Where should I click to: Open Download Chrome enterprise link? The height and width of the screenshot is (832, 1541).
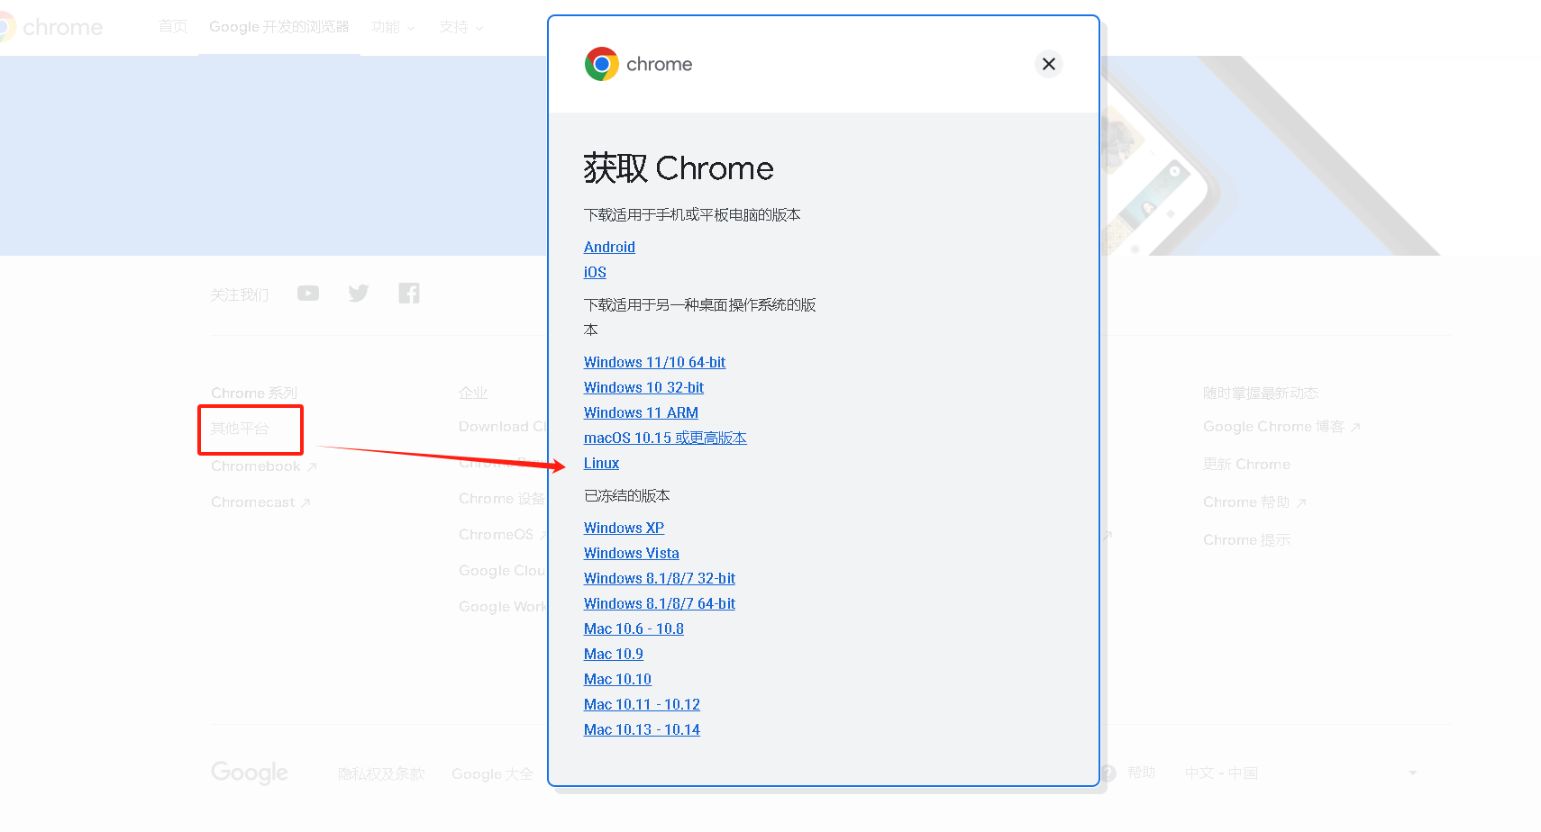click(x=503, y=427)
